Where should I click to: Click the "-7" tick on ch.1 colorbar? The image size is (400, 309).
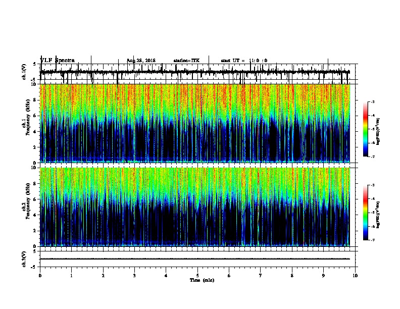(373, 157)
